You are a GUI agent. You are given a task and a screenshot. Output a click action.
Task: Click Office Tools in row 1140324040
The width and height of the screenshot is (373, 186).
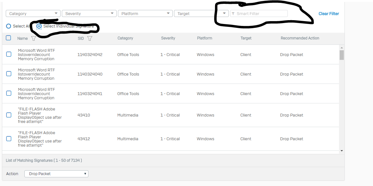coord(128,74)
